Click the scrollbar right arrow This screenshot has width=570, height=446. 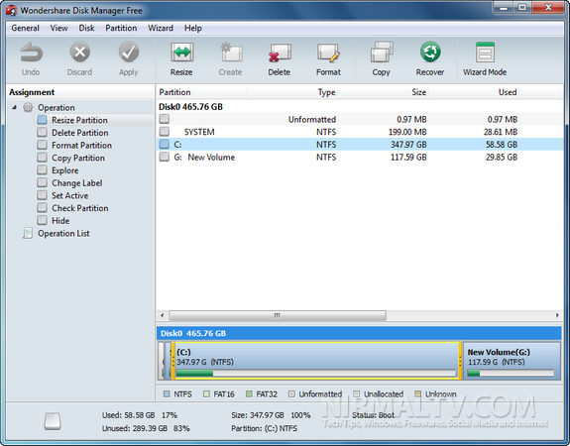557,315
